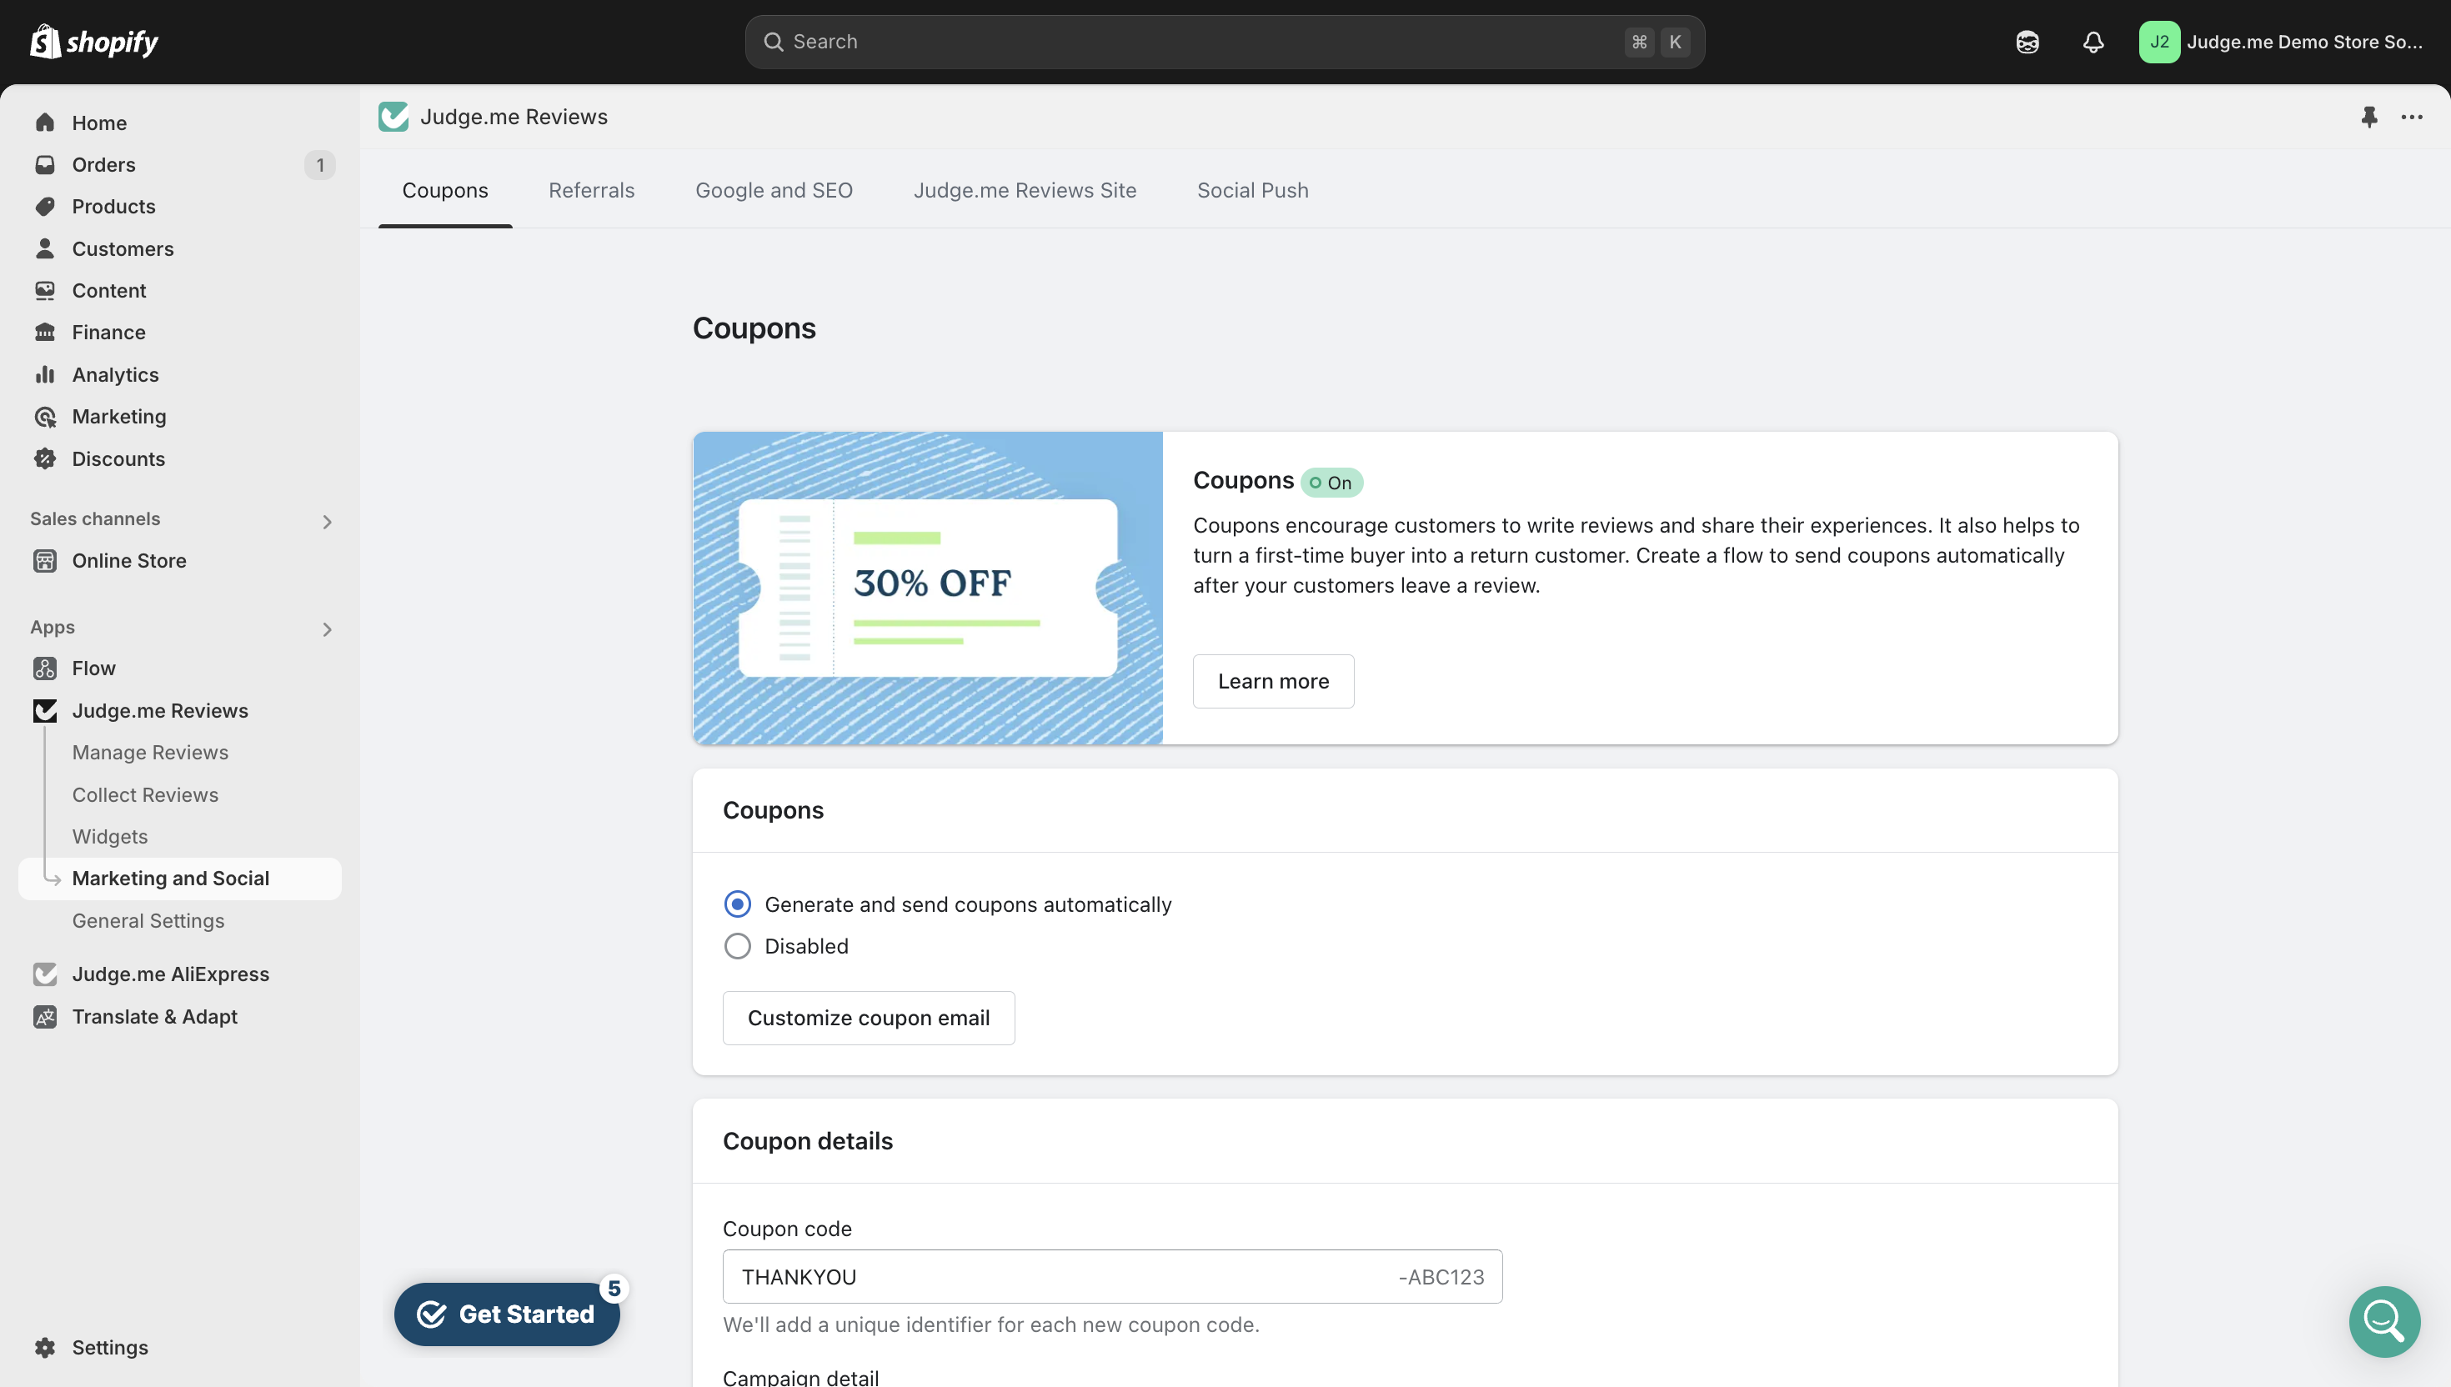Click the search magnifier icon

774,42
